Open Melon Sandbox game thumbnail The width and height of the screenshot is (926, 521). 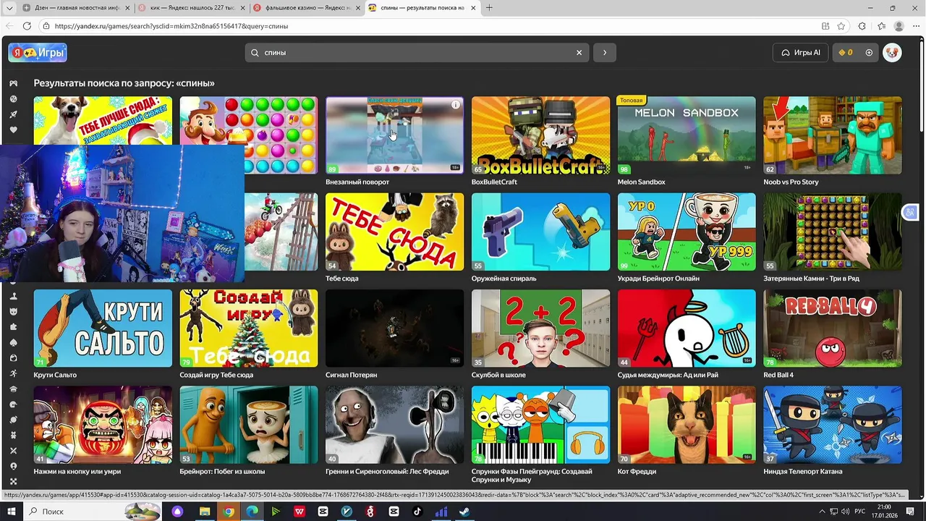point(687,135)
